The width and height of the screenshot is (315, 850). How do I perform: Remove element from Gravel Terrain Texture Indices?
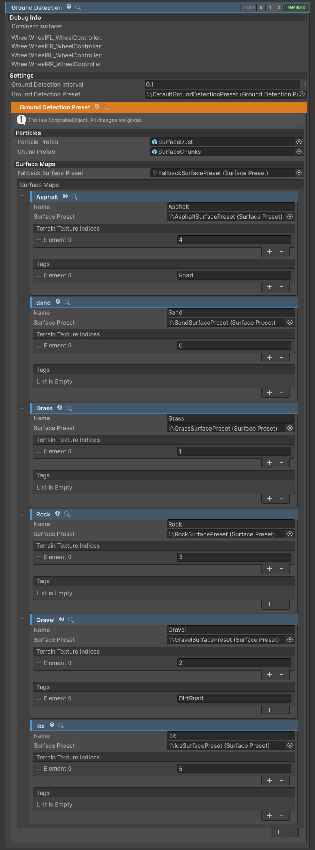282,674
